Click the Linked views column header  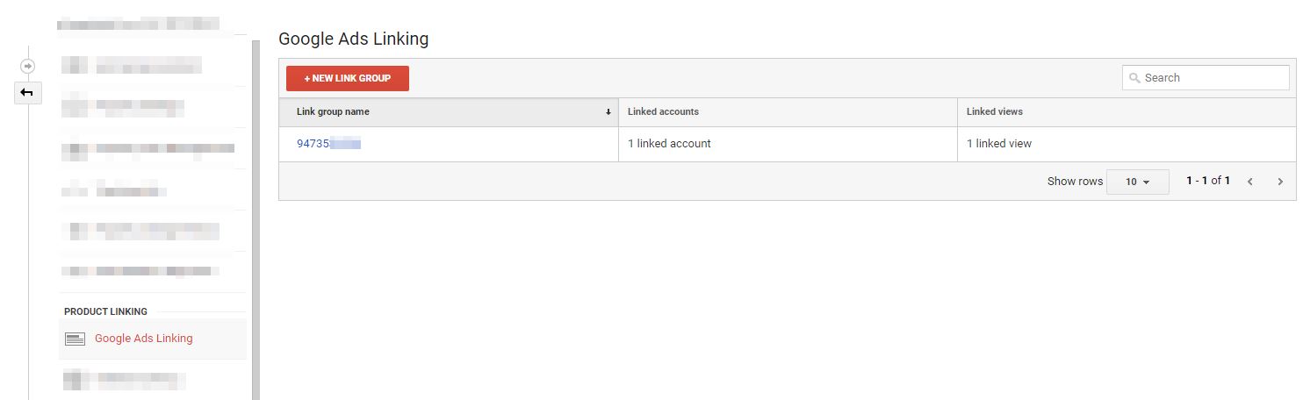click(x=995, y=112)
